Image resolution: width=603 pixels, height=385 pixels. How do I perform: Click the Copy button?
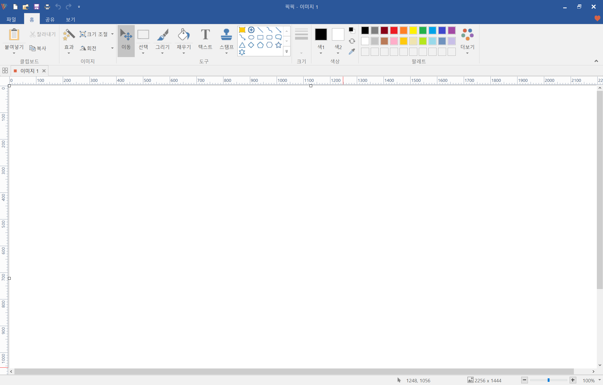point(38,48)
